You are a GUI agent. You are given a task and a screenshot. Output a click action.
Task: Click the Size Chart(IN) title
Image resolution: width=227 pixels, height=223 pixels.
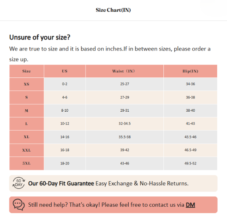click(113, 10)
